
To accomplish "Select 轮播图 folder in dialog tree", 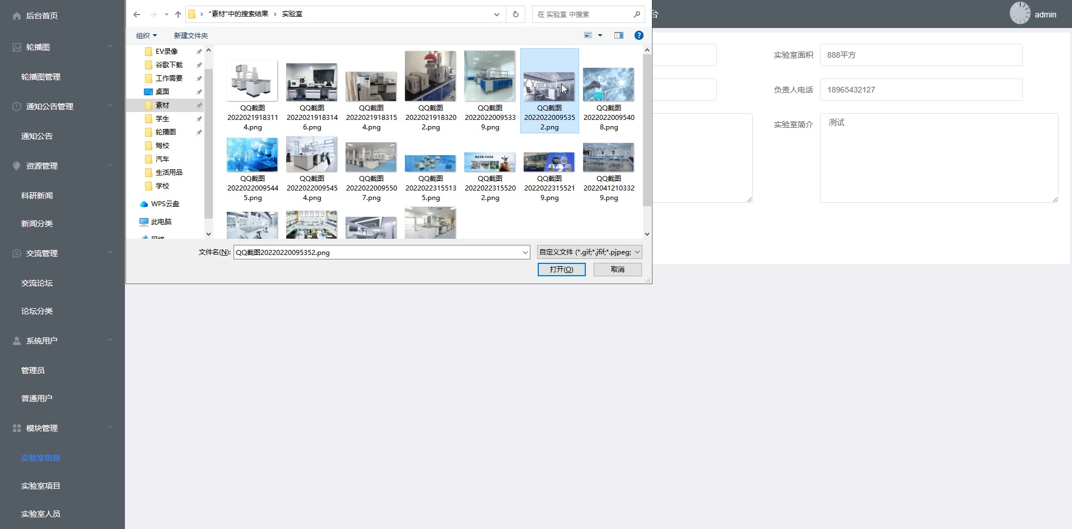I will tap(165, 132).
